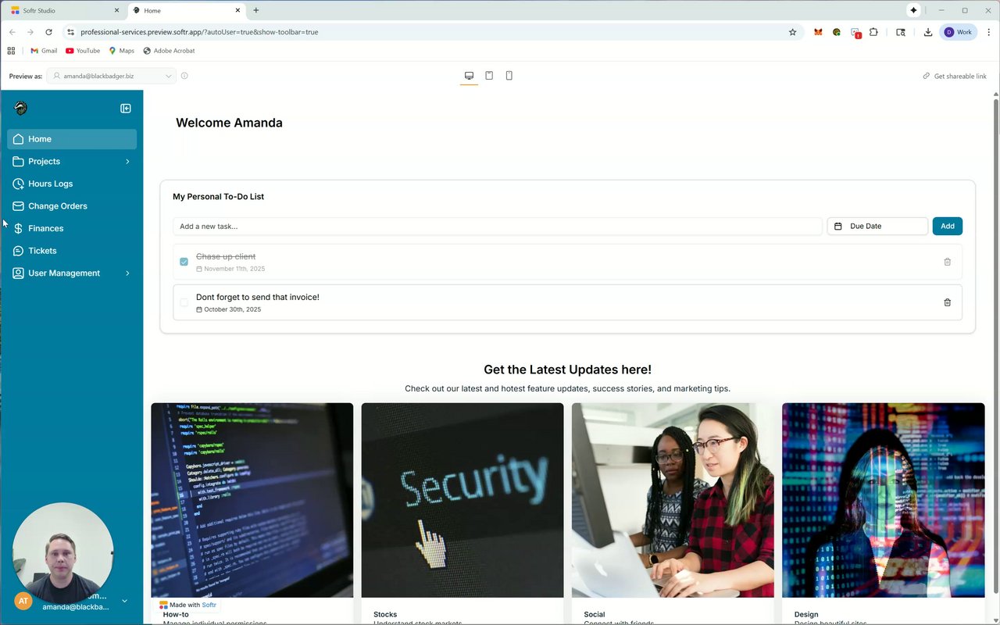Screen dimensions: 1000x625
Task: Open the Adobe Acrobat bookmark
Action: tap(169, 51)
